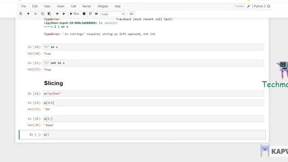
Task: Select output 'thon' of cell 34
Action: pos(49,125)
